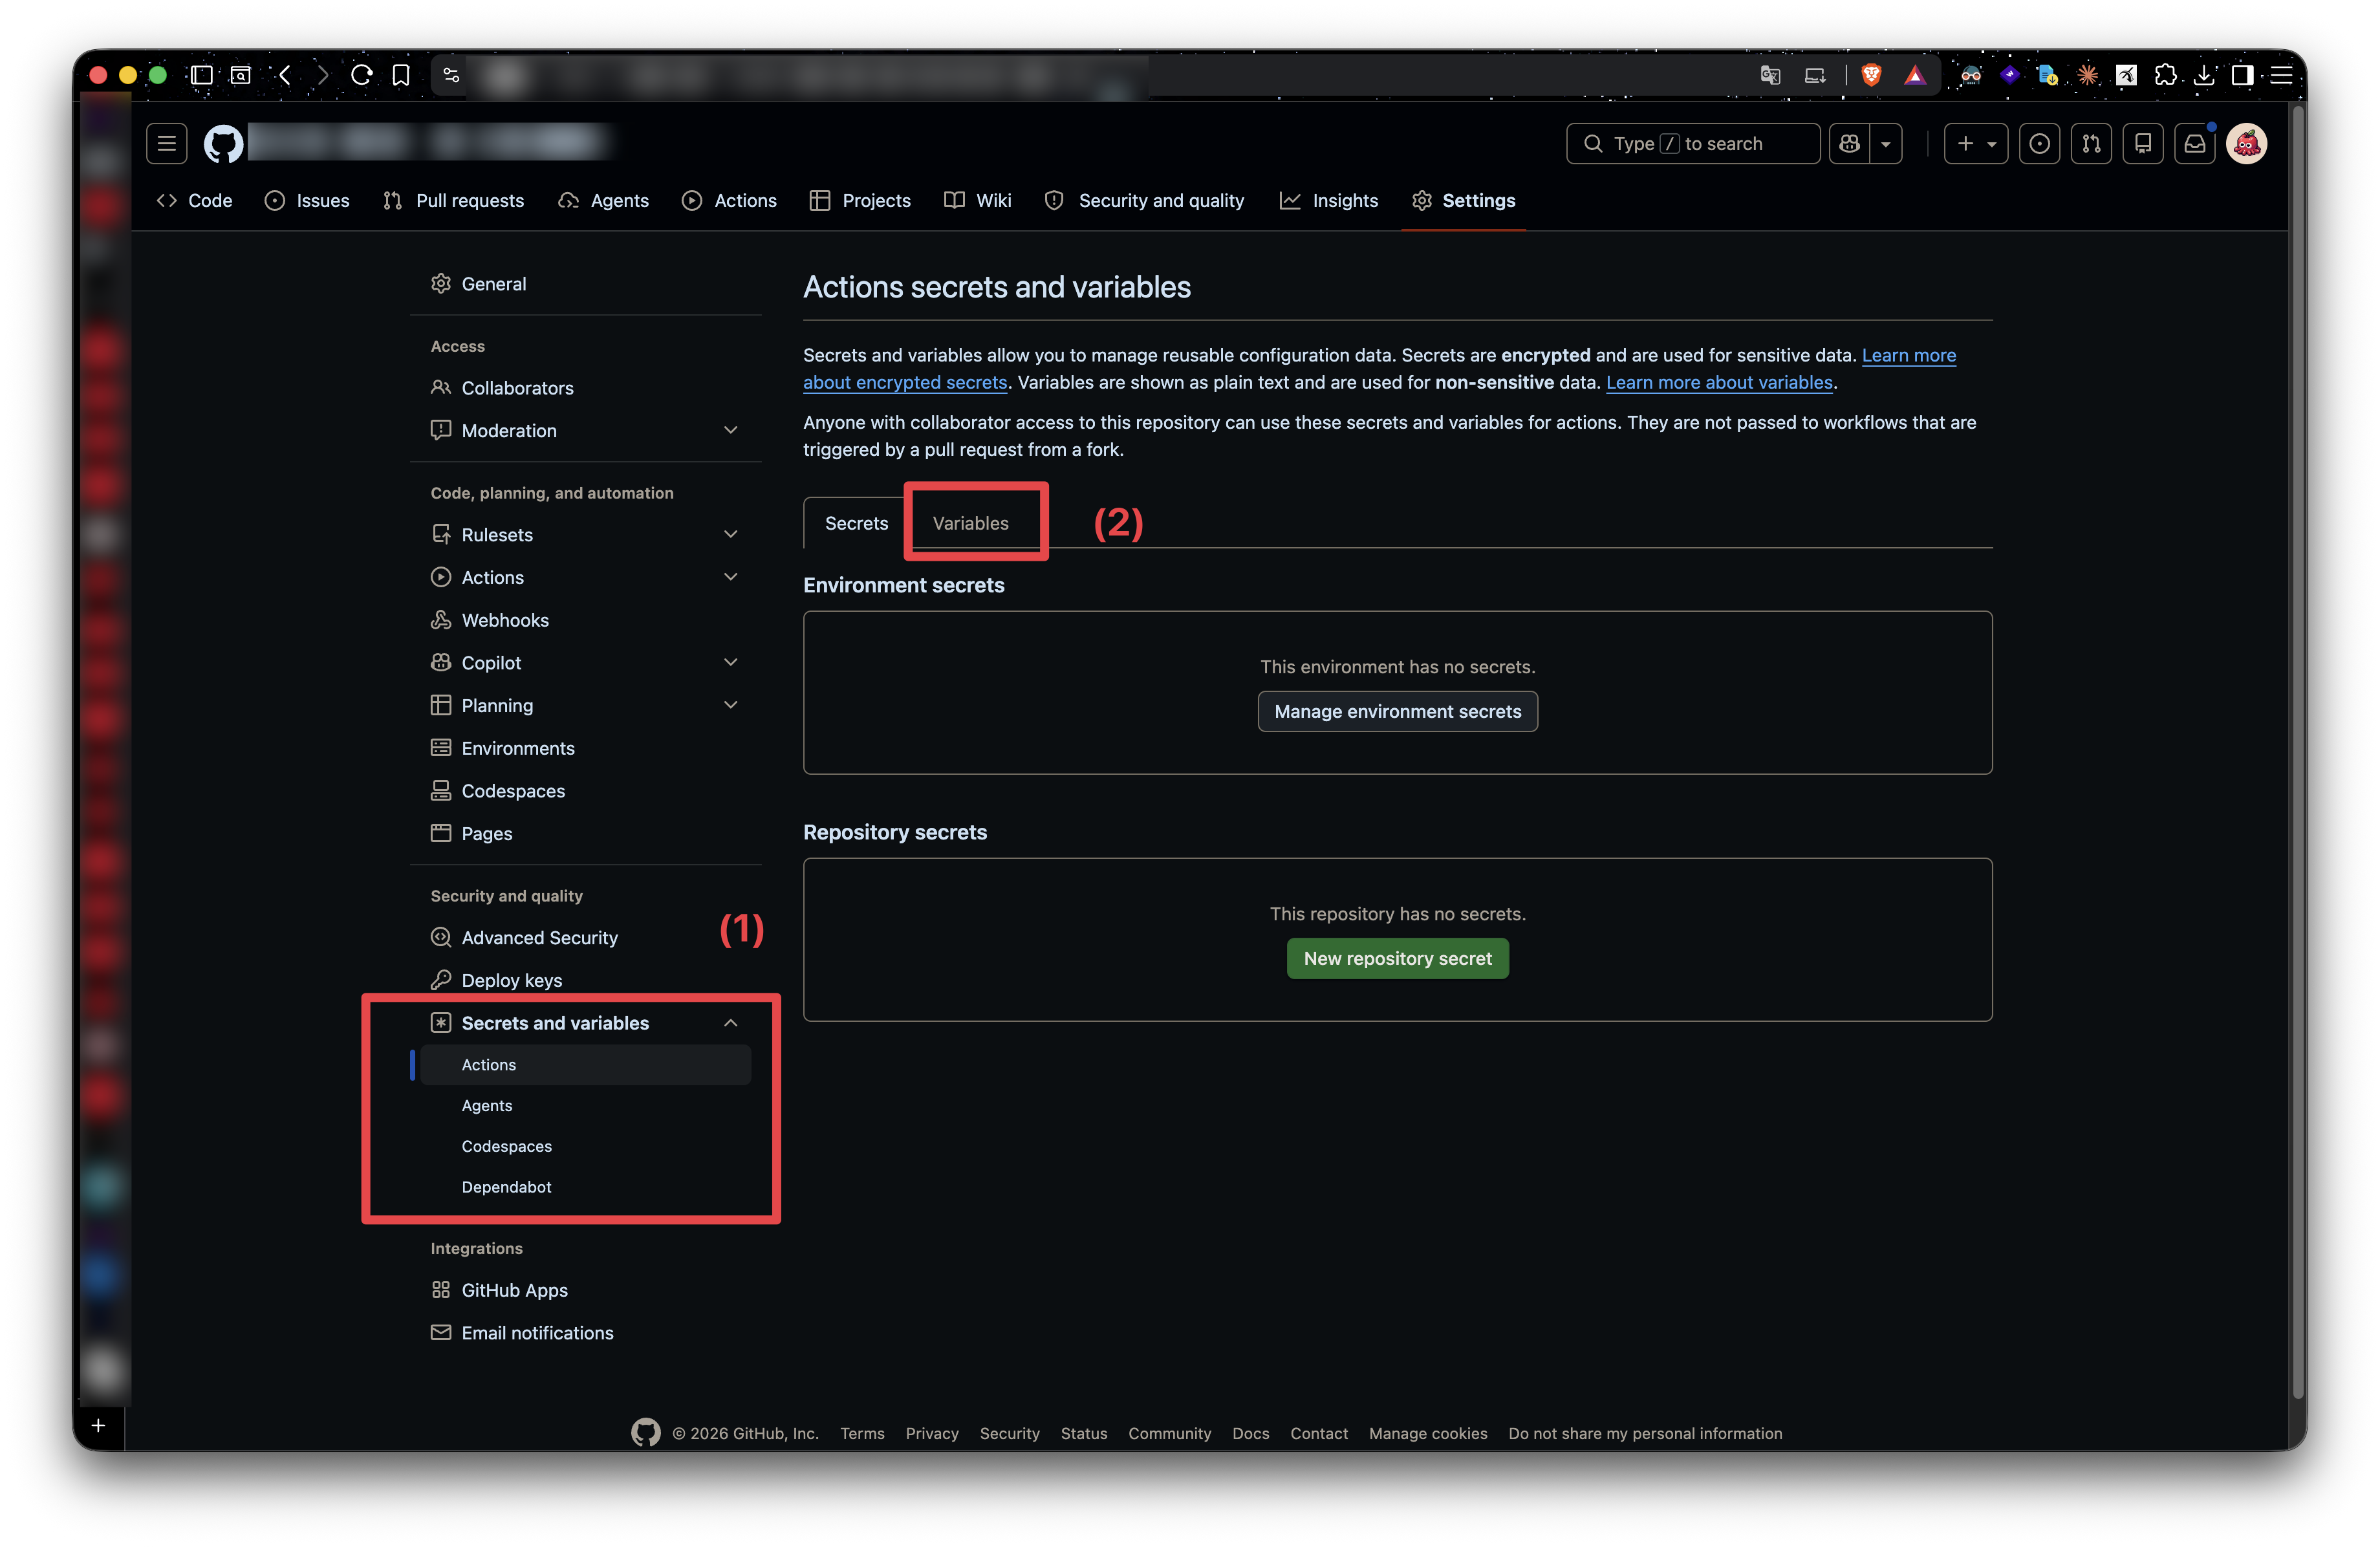Open Pull requests icon in top header
The image size is (2380, 1547).
click(2091, 144)
